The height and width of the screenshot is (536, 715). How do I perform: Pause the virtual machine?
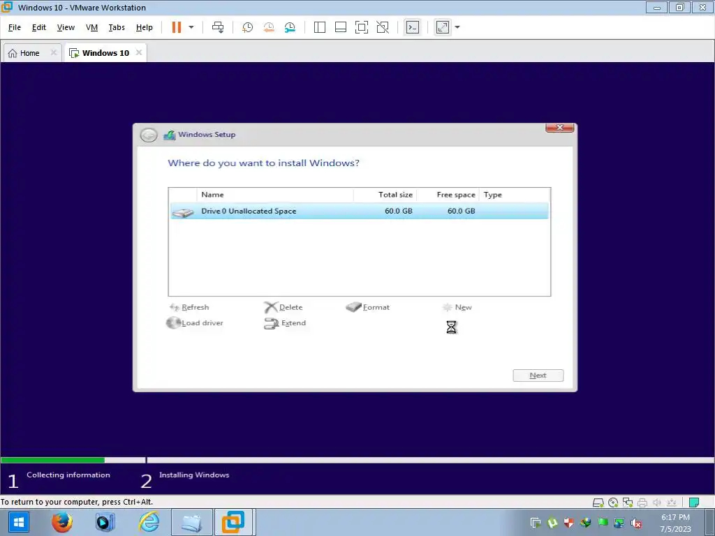click(x=177, y=27)
